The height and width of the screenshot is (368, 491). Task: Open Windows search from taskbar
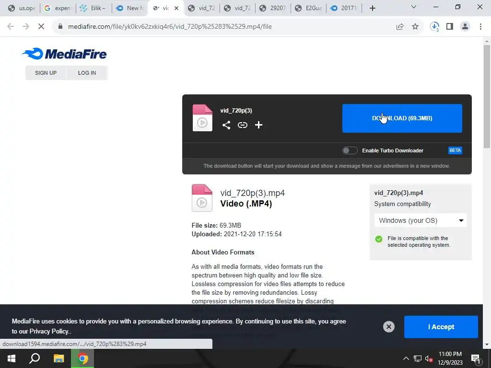coord(35,358)
